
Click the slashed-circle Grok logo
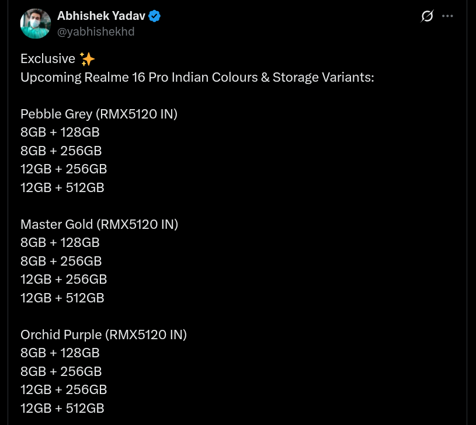(x=427, y=16)
